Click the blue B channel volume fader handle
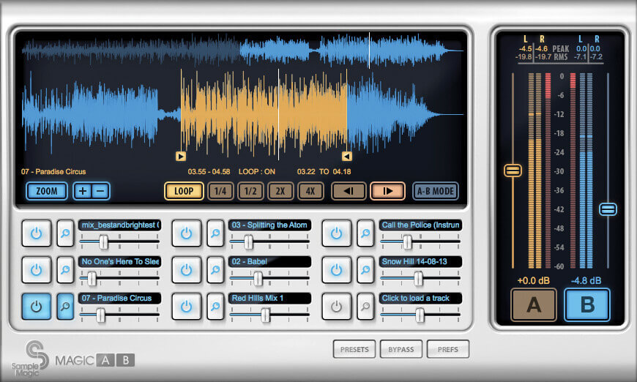637x382 pixels. pyautogui.click(x=608, y=209)
